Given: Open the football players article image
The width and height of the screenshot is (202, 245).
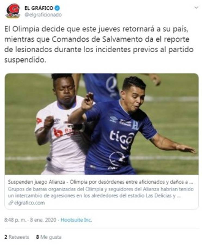Looking at the screenshot, I should [102, 124].
